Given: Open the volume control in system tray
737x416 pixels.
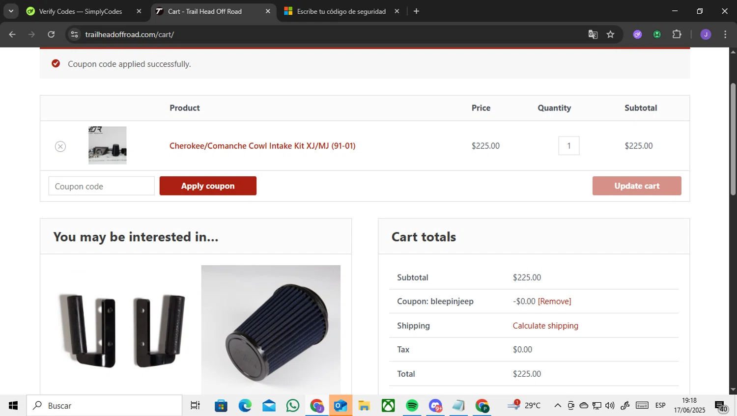Looking at the screenshot, I should click(x=610, y=406).
